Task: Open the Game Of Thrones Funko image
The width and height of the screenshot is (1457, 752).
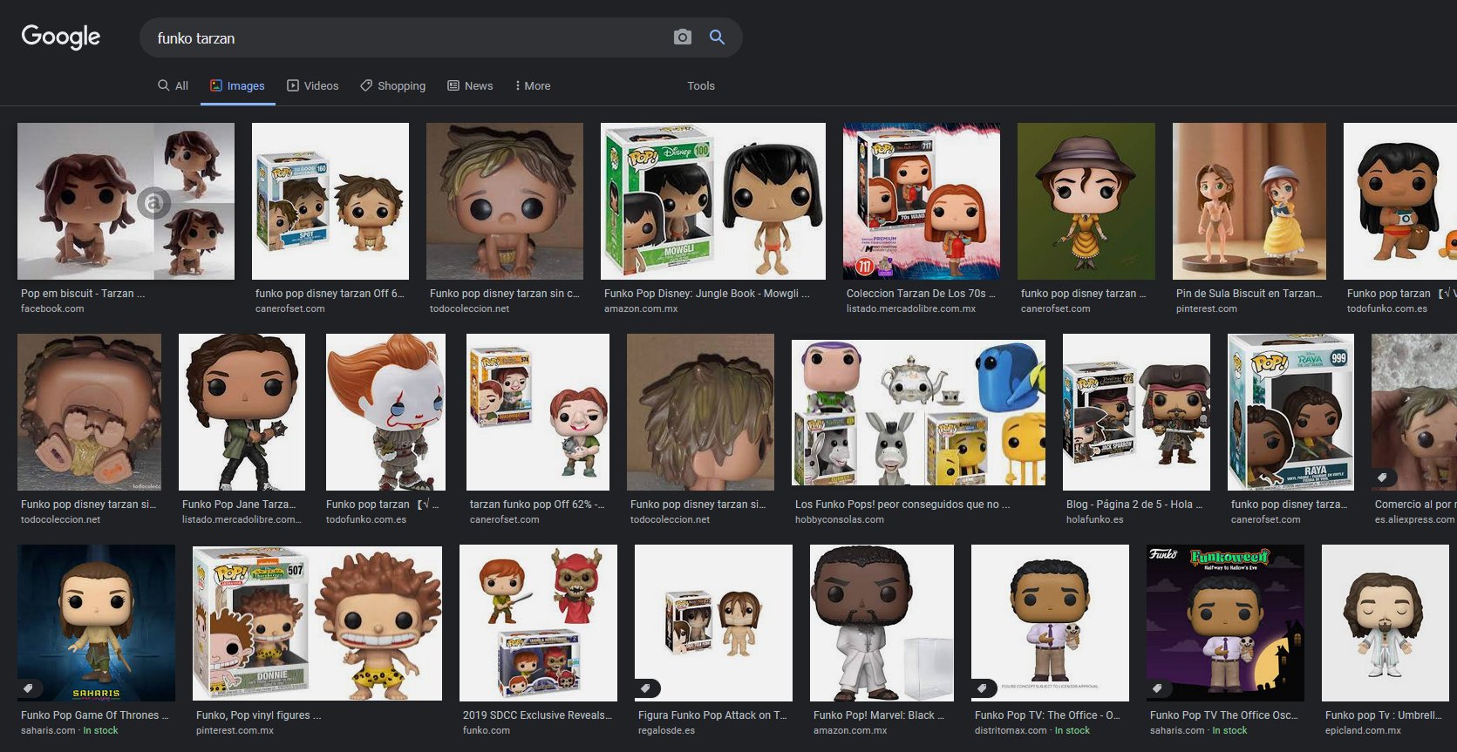Action: point(96,623)
